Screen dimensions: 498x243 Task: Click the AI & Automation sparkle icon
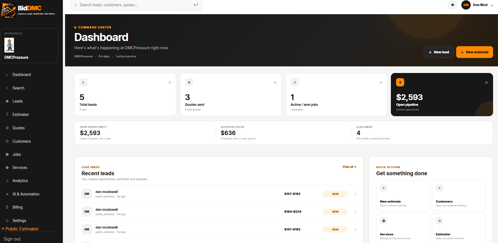7,194
